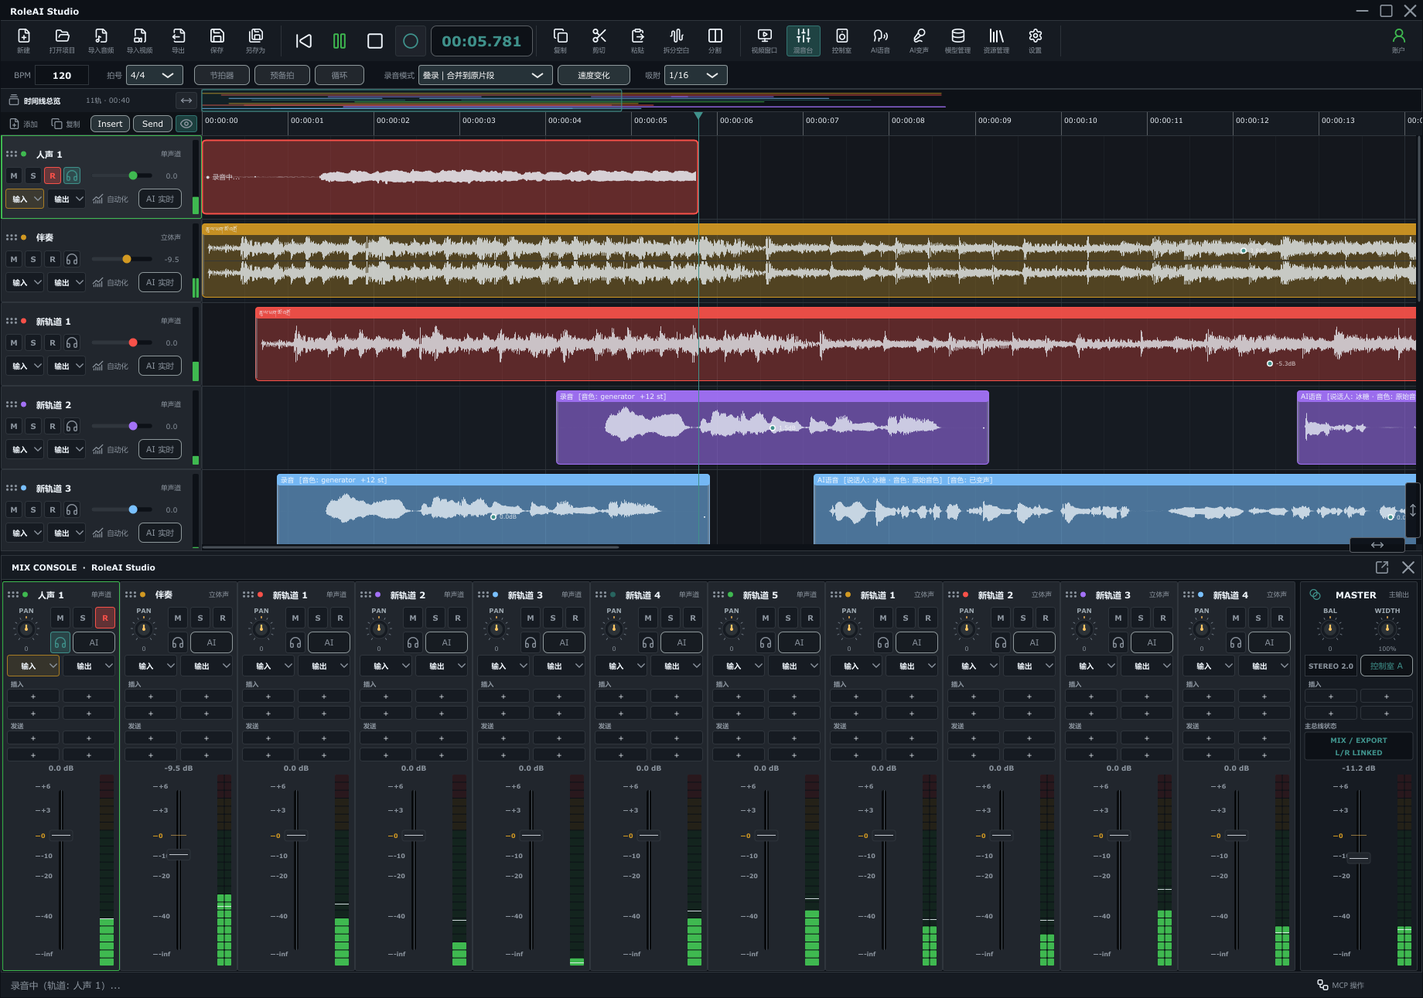Pause playback with green pause button
1423x998 pixels.
click(x=340, y=41)
